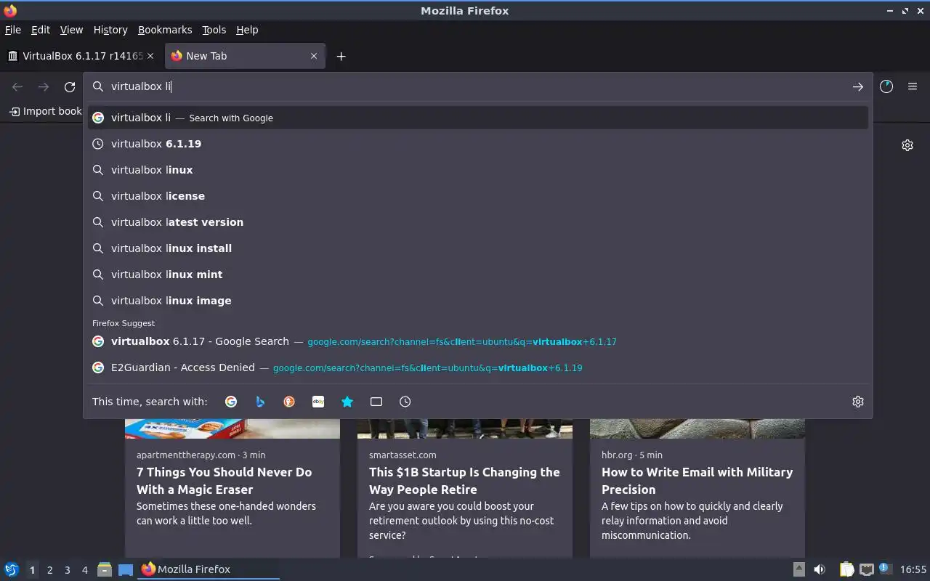Click removable media eject tray icon
Screen dimensions: 930x581
[798, 569]
